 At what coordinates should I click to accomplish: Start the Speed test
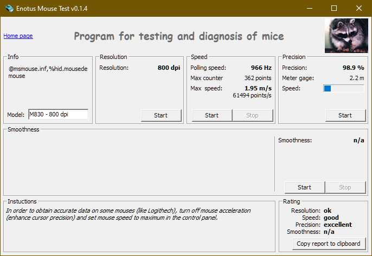point(212,115)
